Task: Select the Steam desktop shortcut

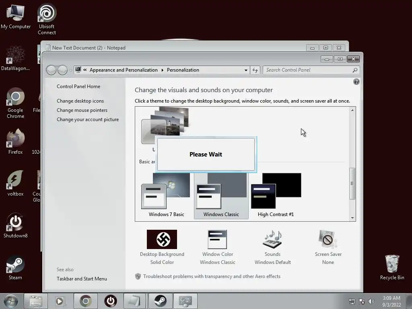Action: (x=15, y=268)
